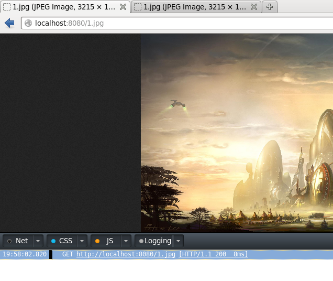Click the [HTTP/1.1 200 8ms] status link
333x281 pixels.
click(213, 254)
